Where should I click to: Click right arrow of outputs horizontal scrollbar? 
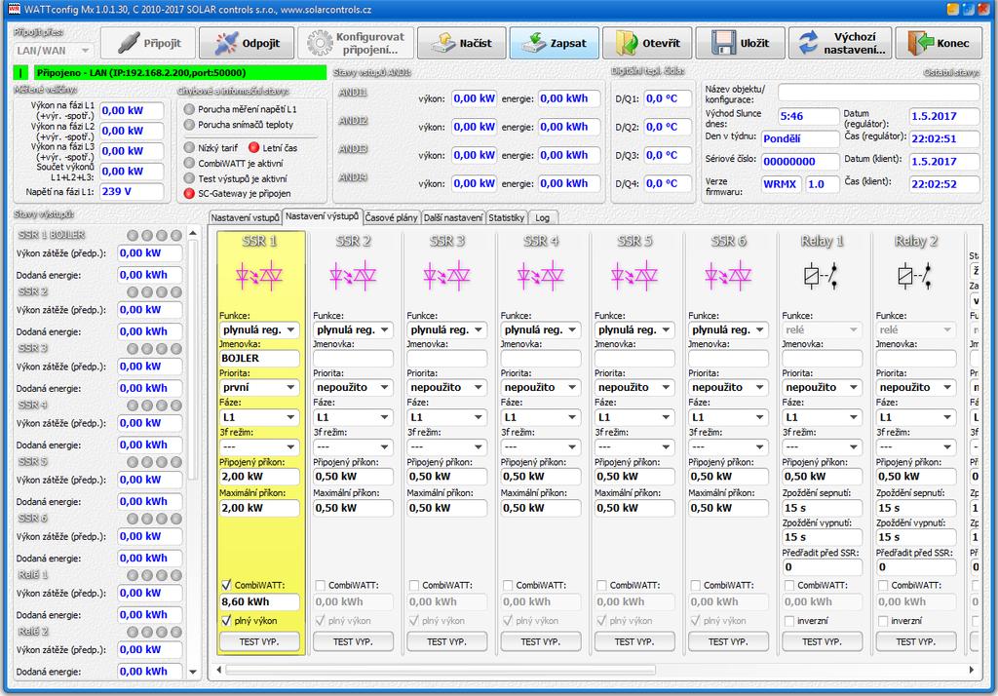tap(972, 670)
